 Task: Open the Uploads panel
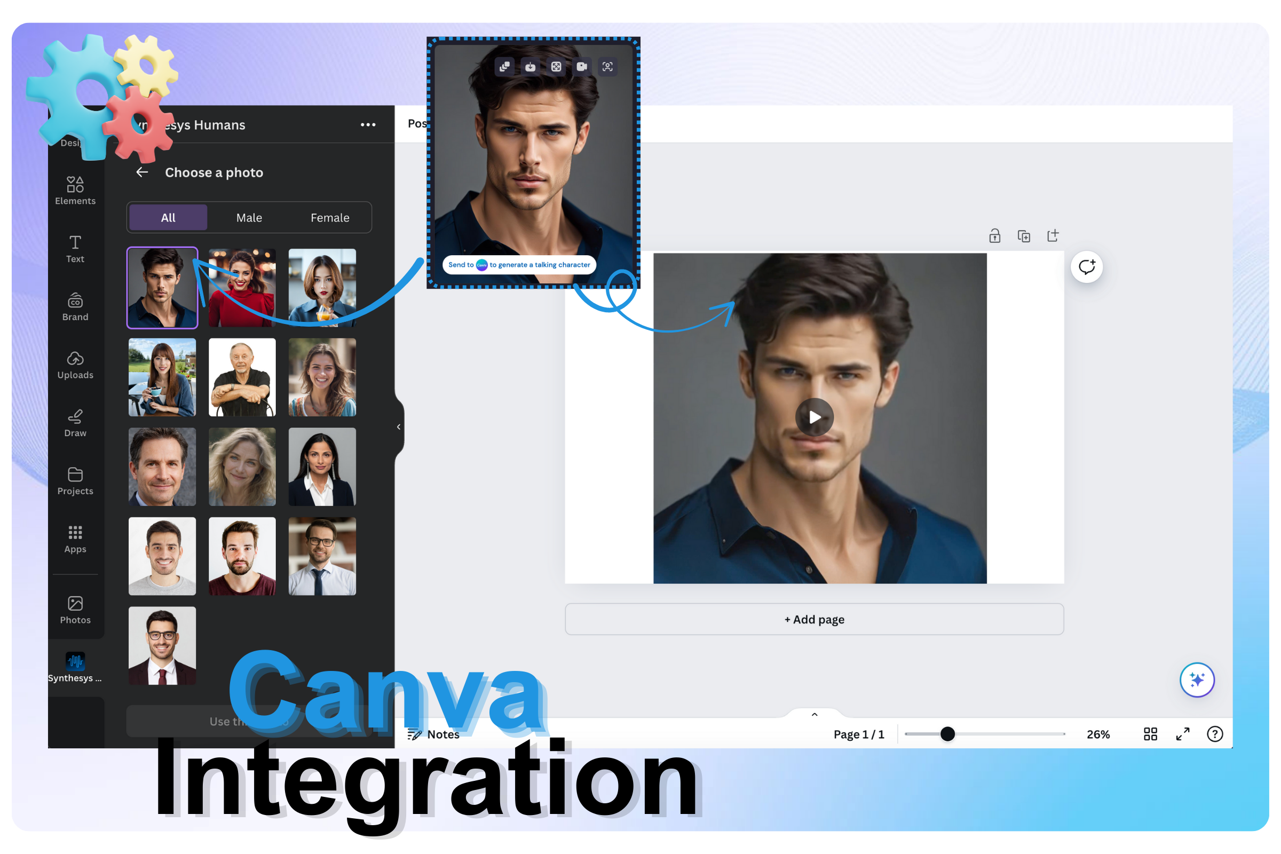(x=75, y=365)
